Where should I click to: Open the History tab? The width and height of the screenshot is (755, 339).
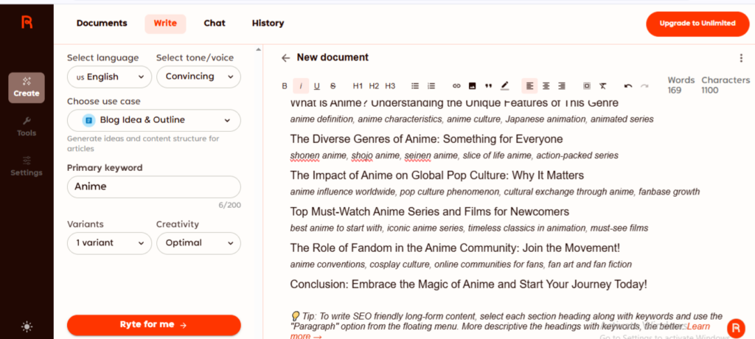tap(268, 24)
